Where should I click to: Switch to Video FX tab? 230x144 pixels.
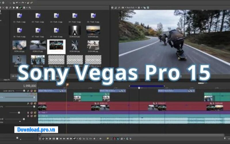pos(7,80)
